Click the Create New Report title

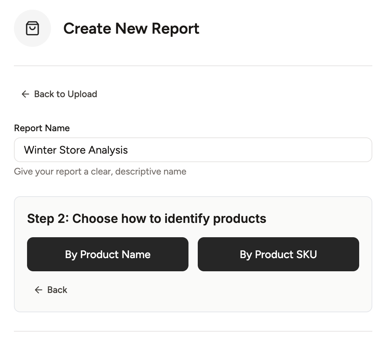(x=132, y=28)
